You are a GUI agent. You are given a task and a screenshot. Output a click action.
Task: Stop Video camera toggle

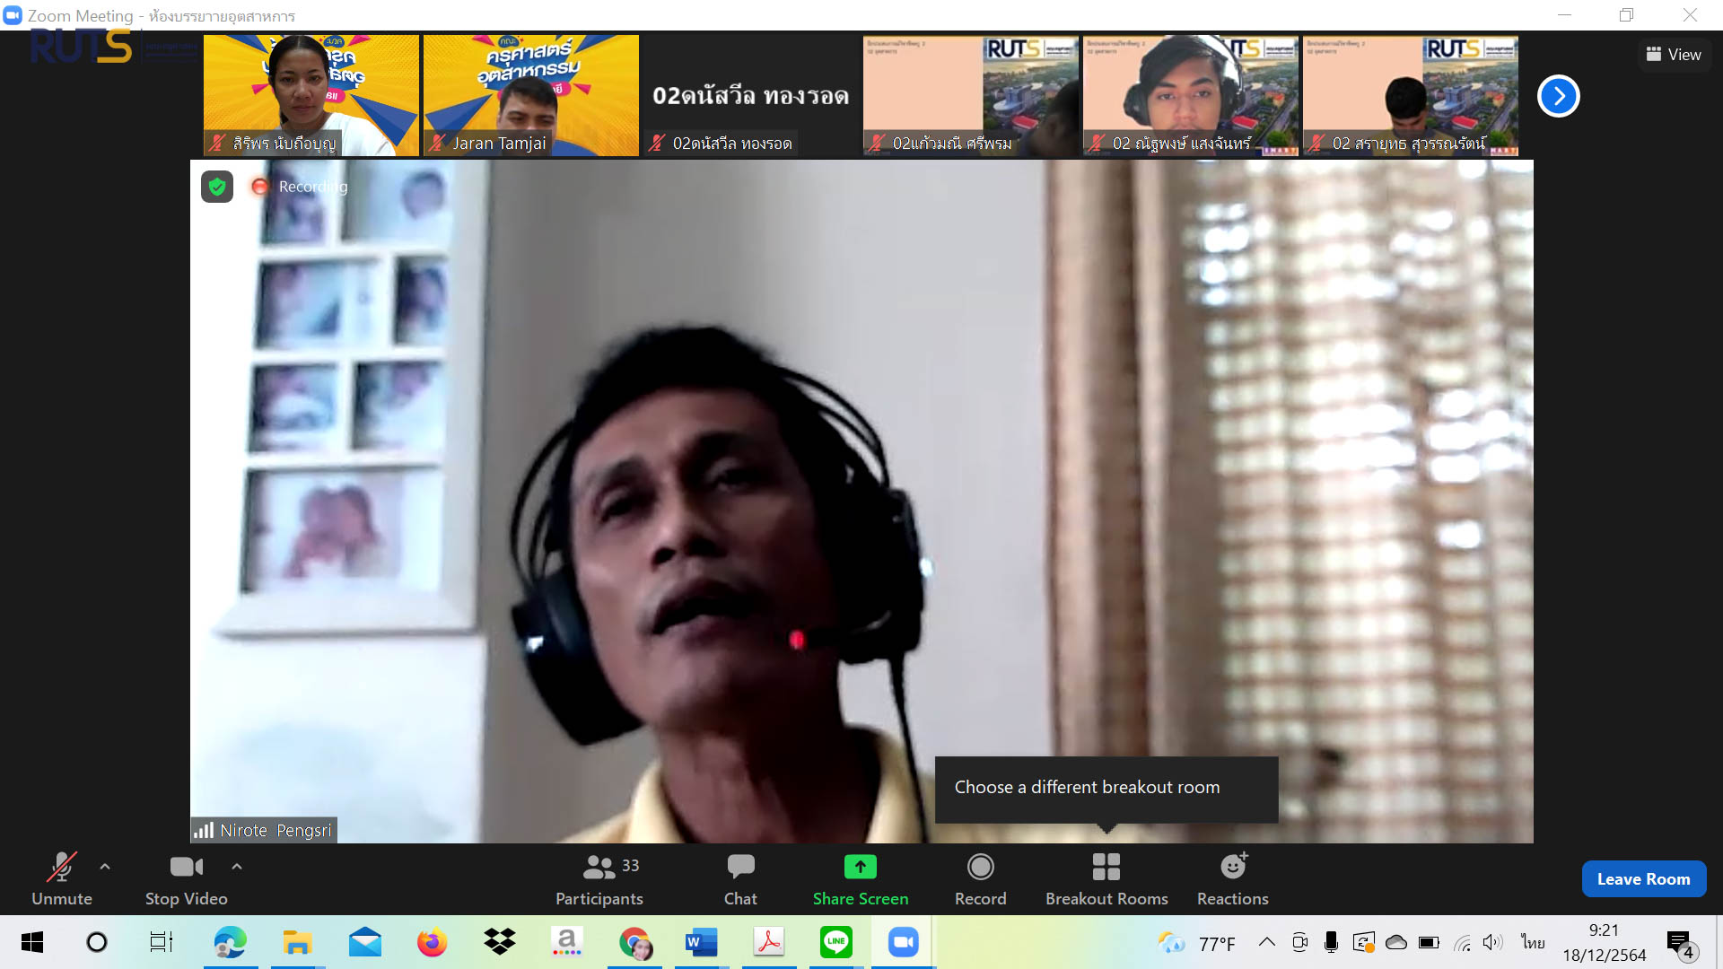click(187, 879)
